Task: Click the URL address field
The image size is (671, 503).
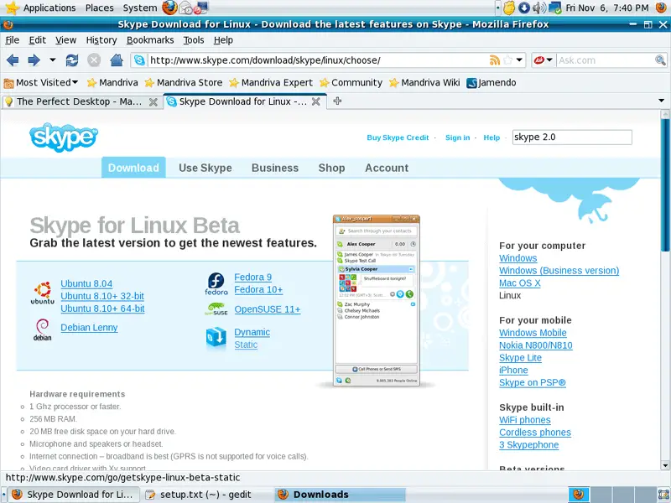Action: point(318,60)
